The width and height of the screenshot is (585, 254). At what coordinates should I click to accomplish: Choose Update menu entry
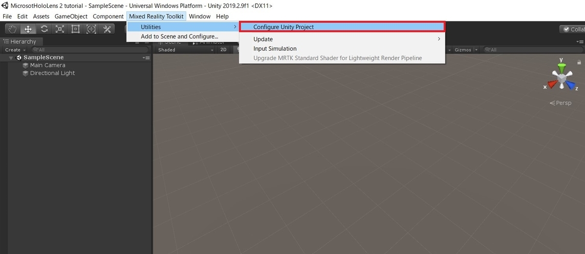click(342, 39)
